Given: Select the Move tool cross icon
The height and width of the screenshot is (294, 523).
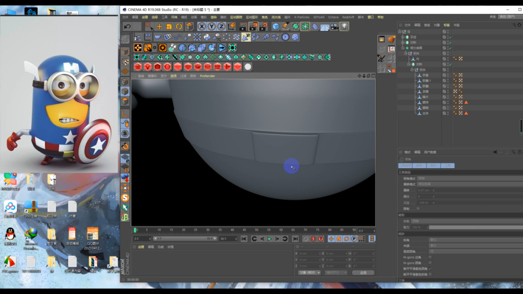Looking at the screenshot, I should coord(159,26).
